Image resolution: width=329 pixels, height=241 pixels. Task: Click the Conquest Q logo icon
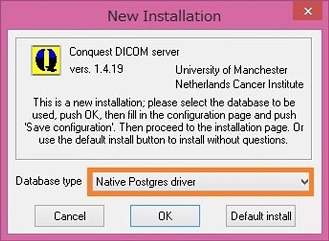click(46, 60)
